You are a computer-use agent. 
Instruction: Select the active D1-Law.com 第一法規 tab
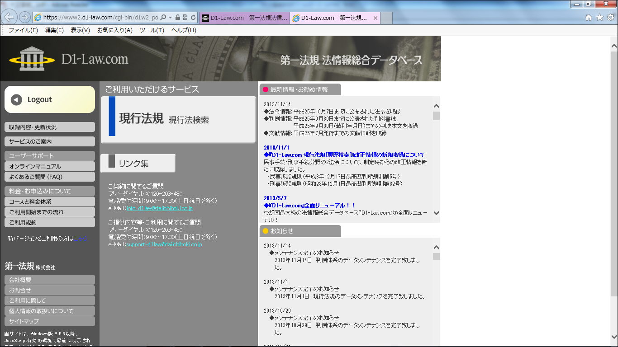[x=334, y=18]
